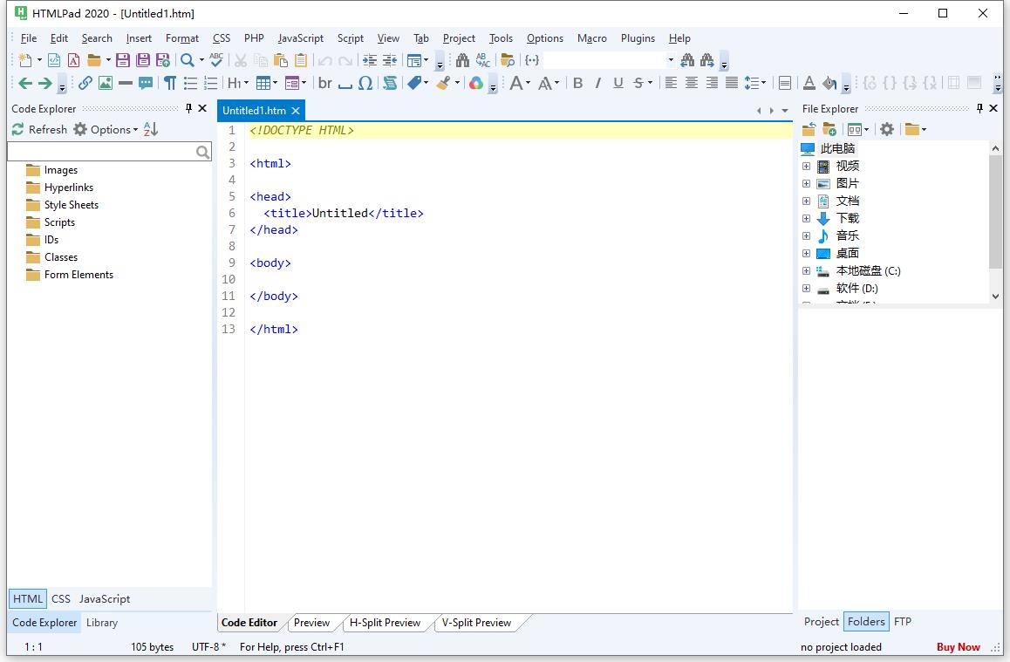Image resolution: width=1010 pixels, height=662 pixels.
Task: Click the Code Explorer search field
Action: pyautogui.click(x=101, y=152)
